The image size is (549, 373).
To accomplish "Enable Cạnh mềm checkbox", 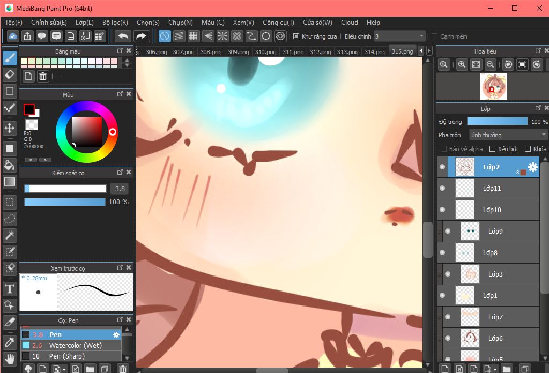I will pos(434,36).
